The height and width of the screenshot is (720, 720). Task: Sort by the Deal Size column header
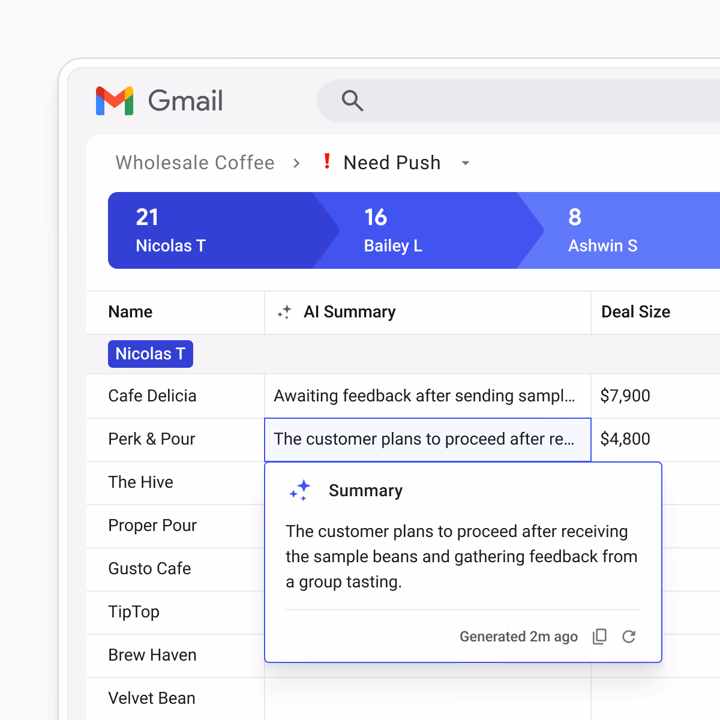tap(636, 312)
